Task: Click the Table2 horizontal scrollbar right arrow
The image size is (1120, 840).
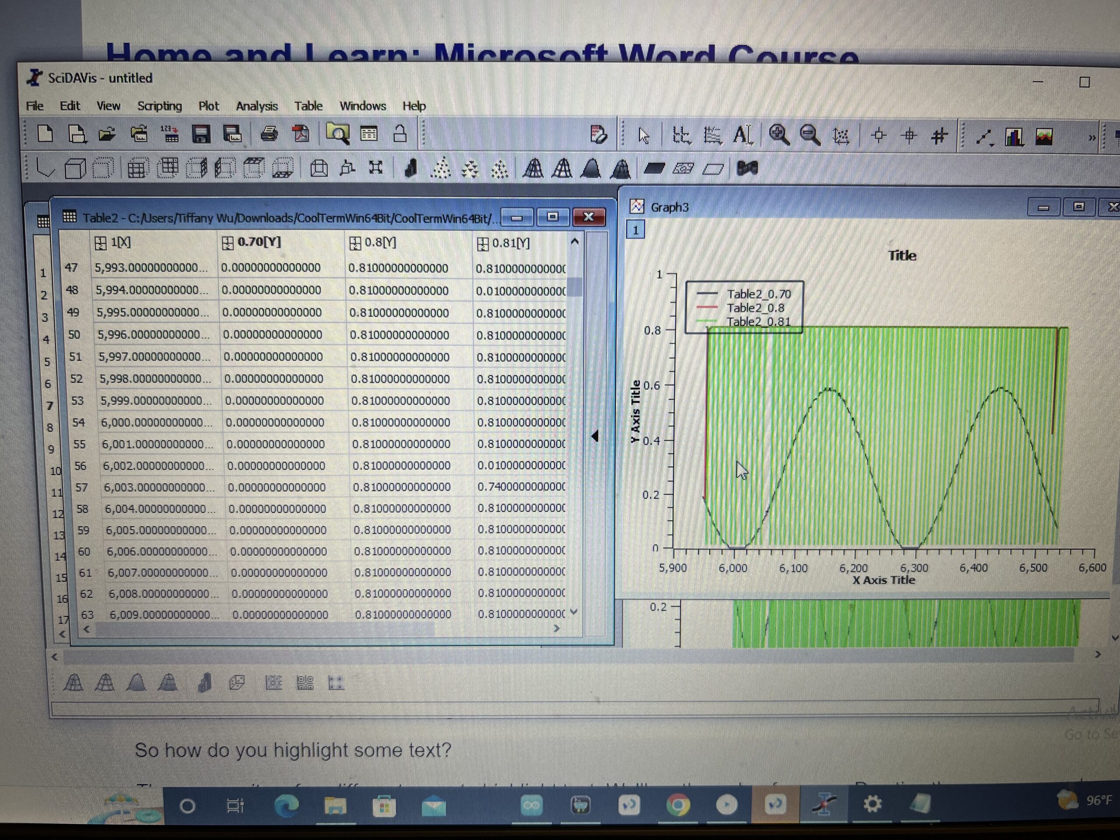Action: pyautogui.click(x=556, y=628)
